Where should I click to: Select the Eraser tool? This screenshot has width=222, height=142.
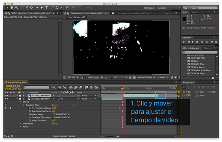coord(61,7)
